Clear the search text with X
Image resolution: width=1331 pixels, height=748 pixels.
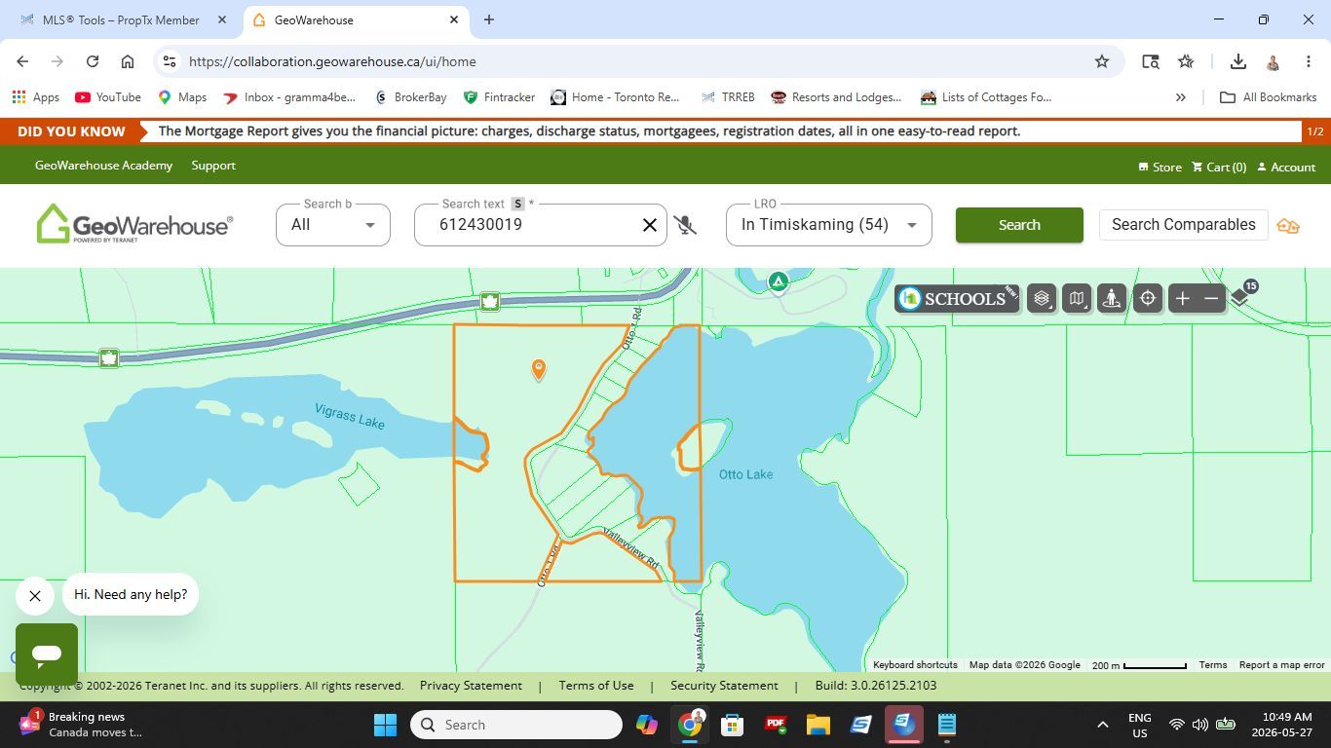pyautogui.click(x=650, y=225)
